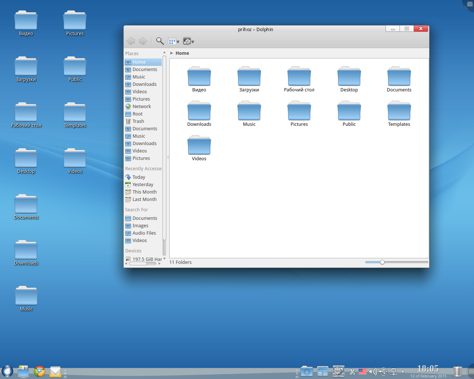The image size is (474, 379).
Task: Click the US flag keyboard layout indicator
Action: (x=363, y=372)
